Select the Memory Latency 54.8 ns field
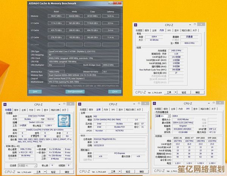This screenshot has width=227, height=176. click(110, 16)
